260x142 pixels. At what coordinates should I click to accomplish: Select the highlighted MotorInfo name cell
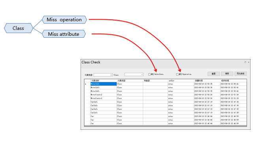pos(104,84)
